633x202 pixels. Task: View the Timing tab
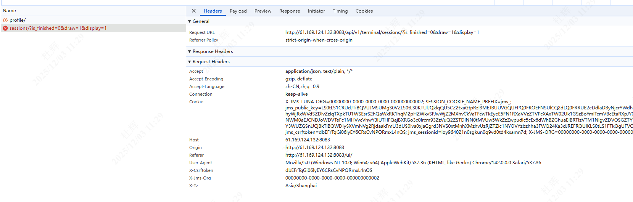340,11
